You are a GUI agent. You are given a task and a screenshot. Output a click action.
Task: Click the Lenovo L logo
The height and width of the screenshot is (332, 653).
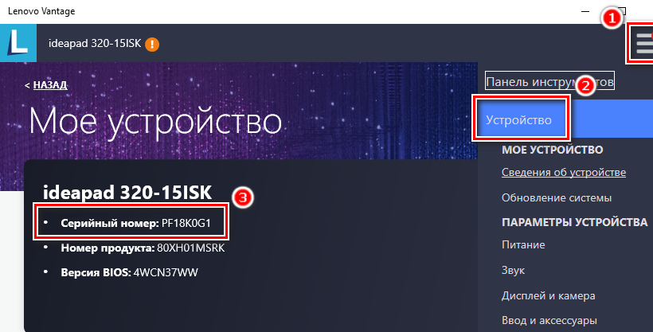[18, 43]
